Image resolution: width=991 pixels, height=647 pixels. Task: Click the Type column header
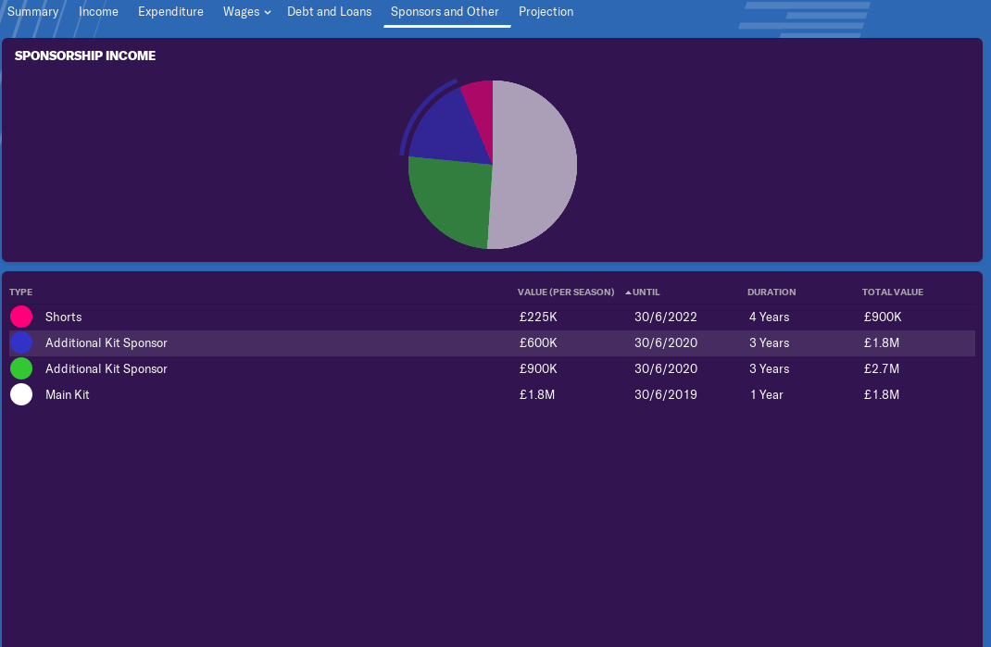click(20, 292)
